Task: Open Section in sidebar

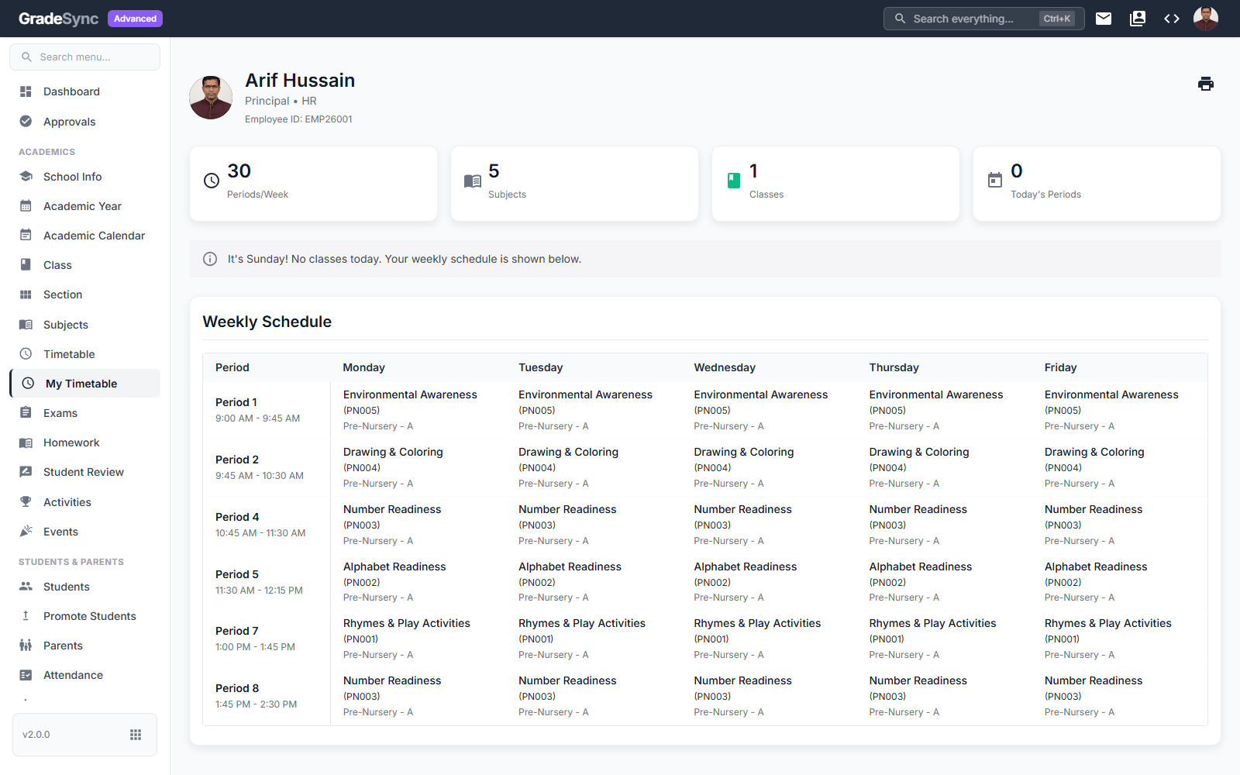Action: coord(85,294)
